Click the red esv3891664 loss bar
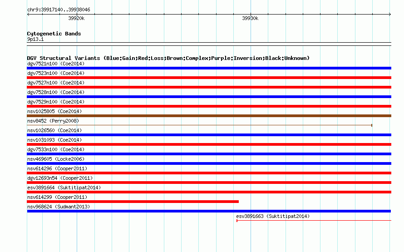The height and width of the screenshot is (252, 404). [209, 192]
